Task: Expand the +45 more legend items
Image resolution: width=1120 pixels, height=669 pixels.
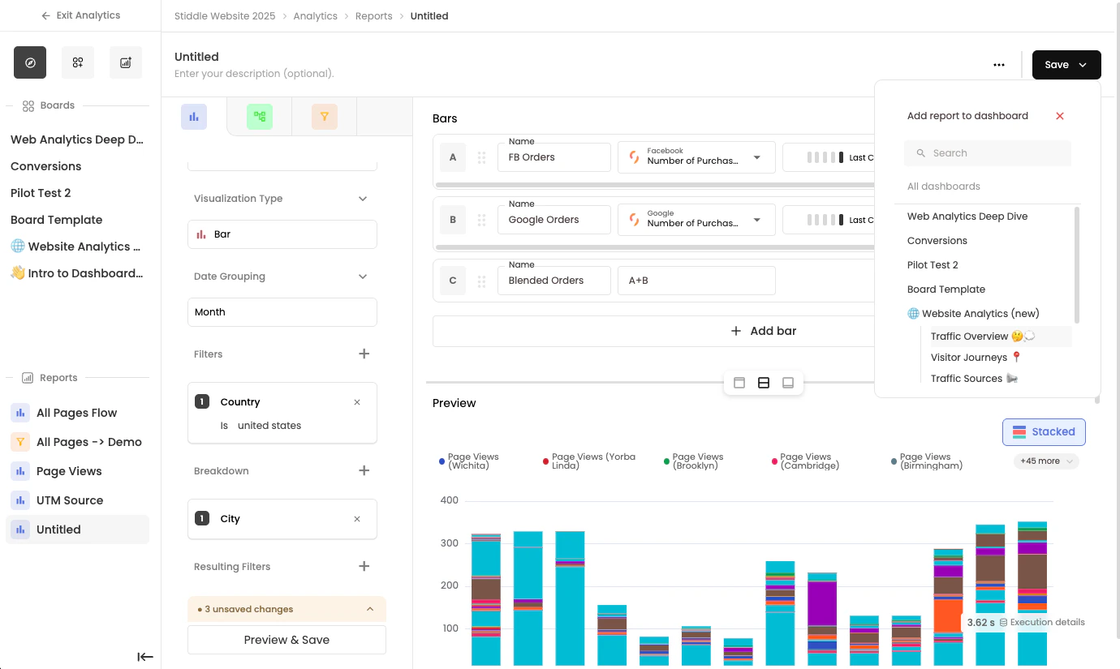Action: click(1046, 461)
